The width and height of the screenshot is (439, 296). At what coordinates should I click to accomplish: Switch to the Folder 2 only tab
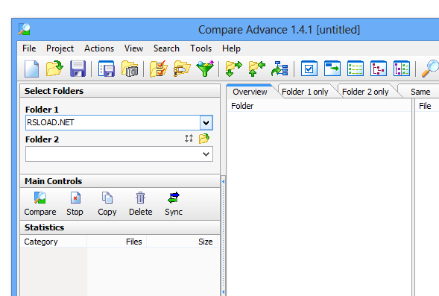pos(365,92)
